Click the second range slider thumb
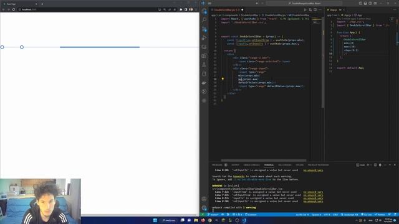 [x=22, y=47]
